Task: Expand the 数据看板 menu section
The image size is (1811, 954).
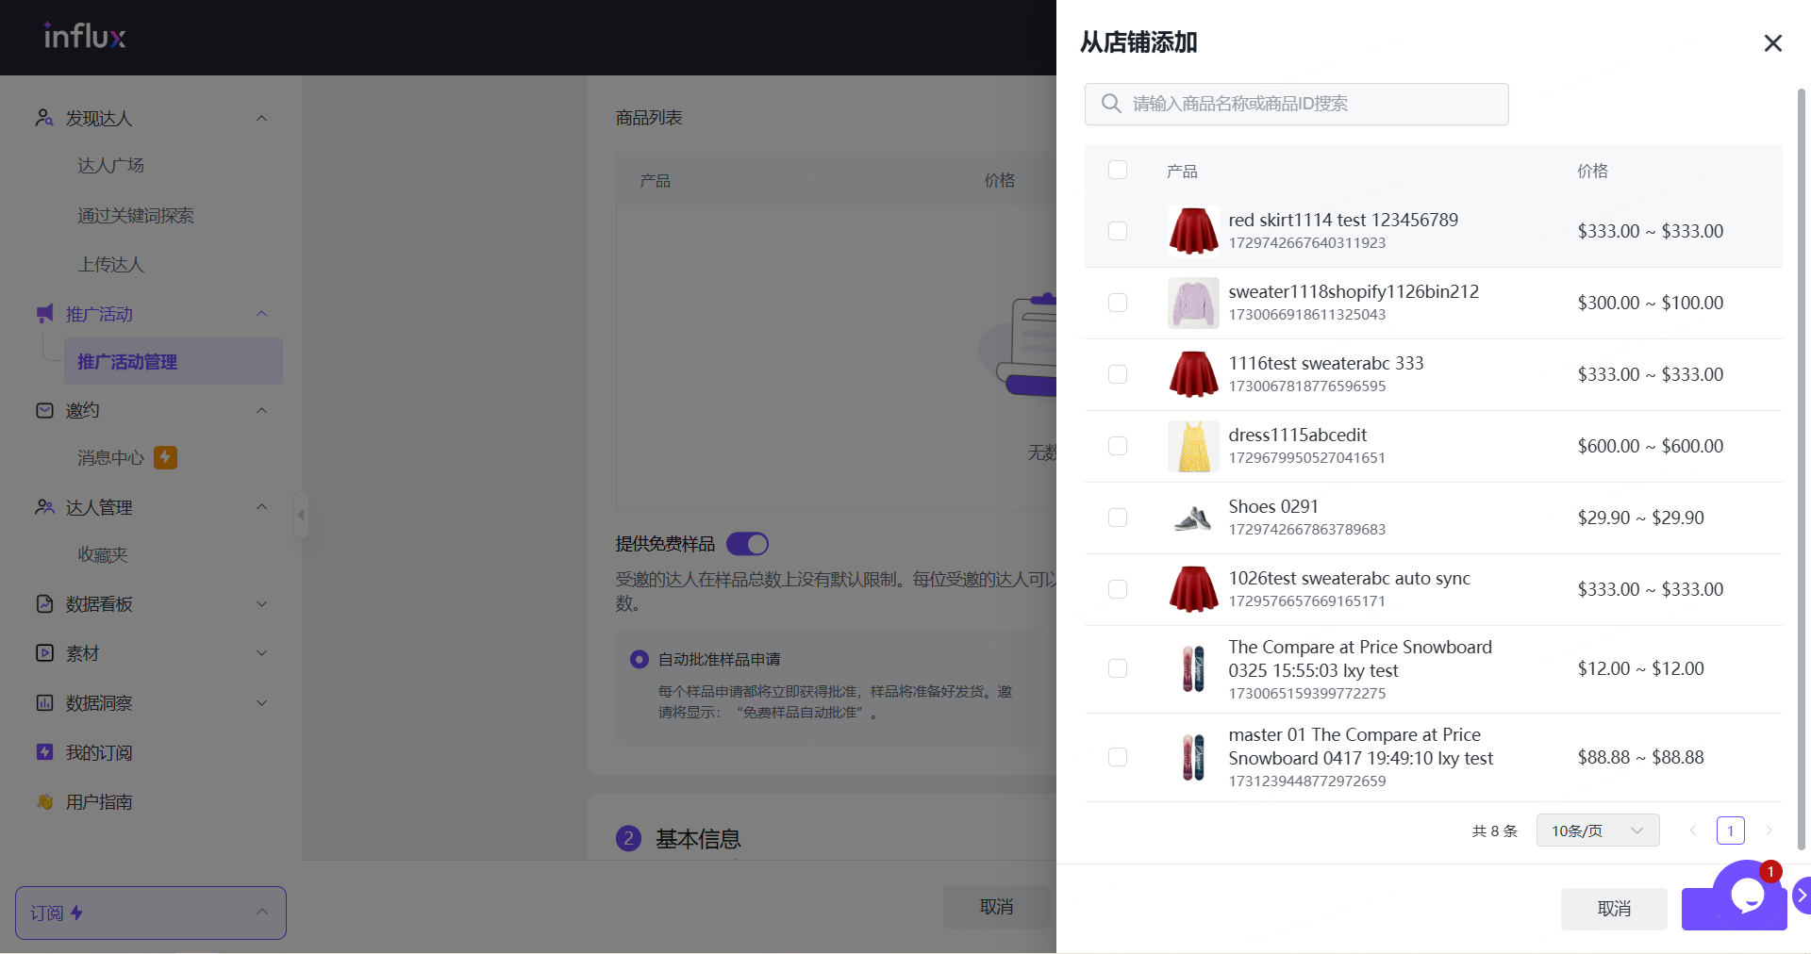Action: click(151, 604)
